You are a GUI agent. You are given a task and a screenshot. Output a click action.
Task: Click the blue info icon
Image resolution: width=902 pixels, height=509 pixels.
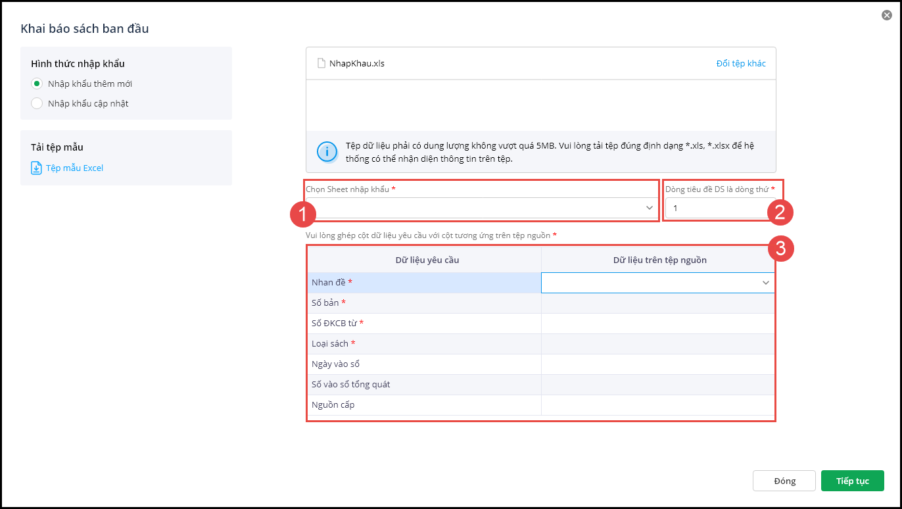327,151
